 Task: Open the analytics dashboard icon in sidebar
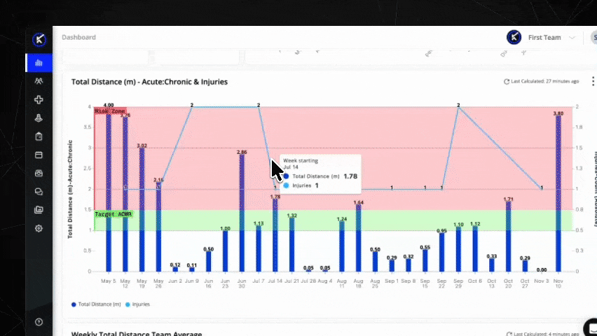pyautogui.click(x=39, y=63)
